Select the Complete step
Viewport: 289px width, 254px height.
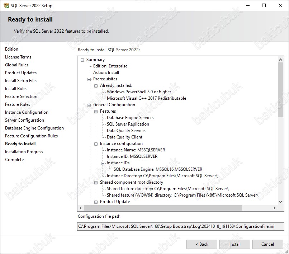(14, 160)
